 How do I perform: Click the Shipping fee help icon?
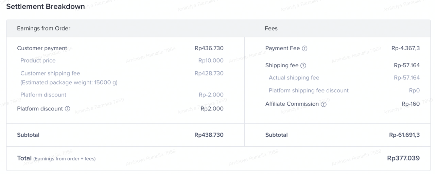pos(303,66)
